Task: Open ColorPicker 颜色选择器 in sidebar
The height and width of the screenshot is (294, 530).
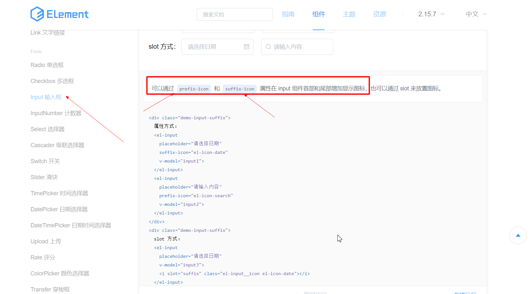Action: point(60,273)
